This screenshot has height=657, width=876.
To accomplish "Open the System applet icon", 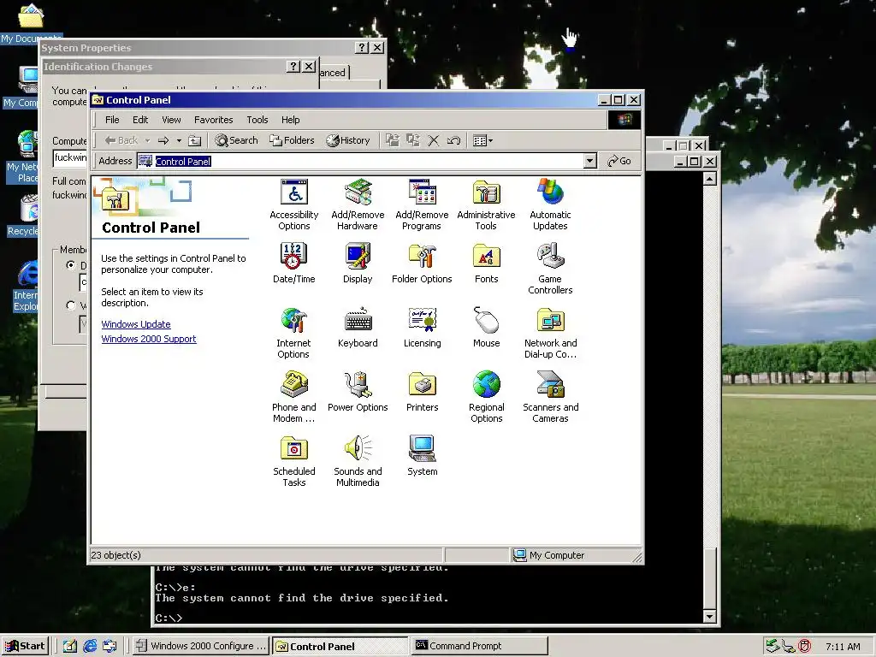I will [x=422, y=456].
